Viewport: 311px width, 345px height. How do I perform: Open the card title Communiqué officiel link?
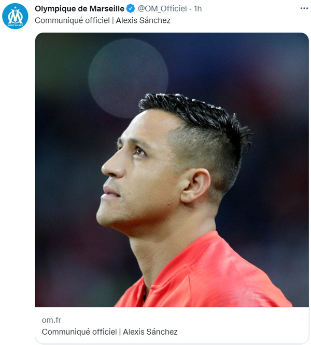79,331
